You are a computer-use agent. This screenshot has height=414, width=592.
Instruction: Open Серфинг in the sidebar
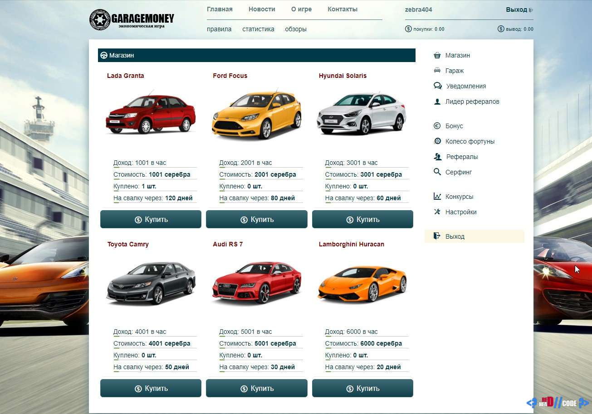[459, 172]
